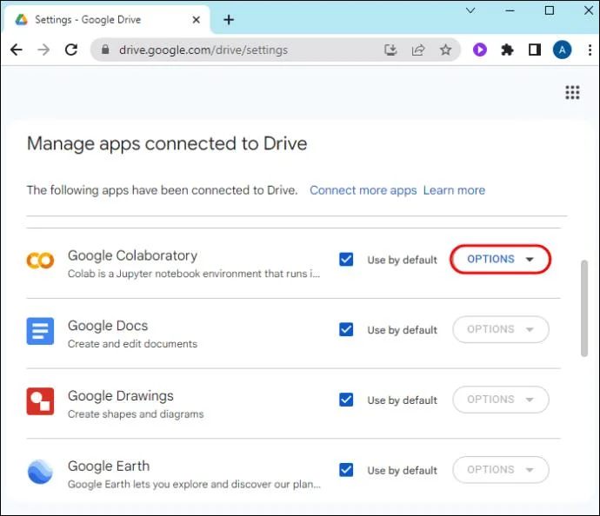The height and width of the screenshot is (516, 600).
Task: Click the Google Docs 'Use by default' label
Action: point(402,330)
